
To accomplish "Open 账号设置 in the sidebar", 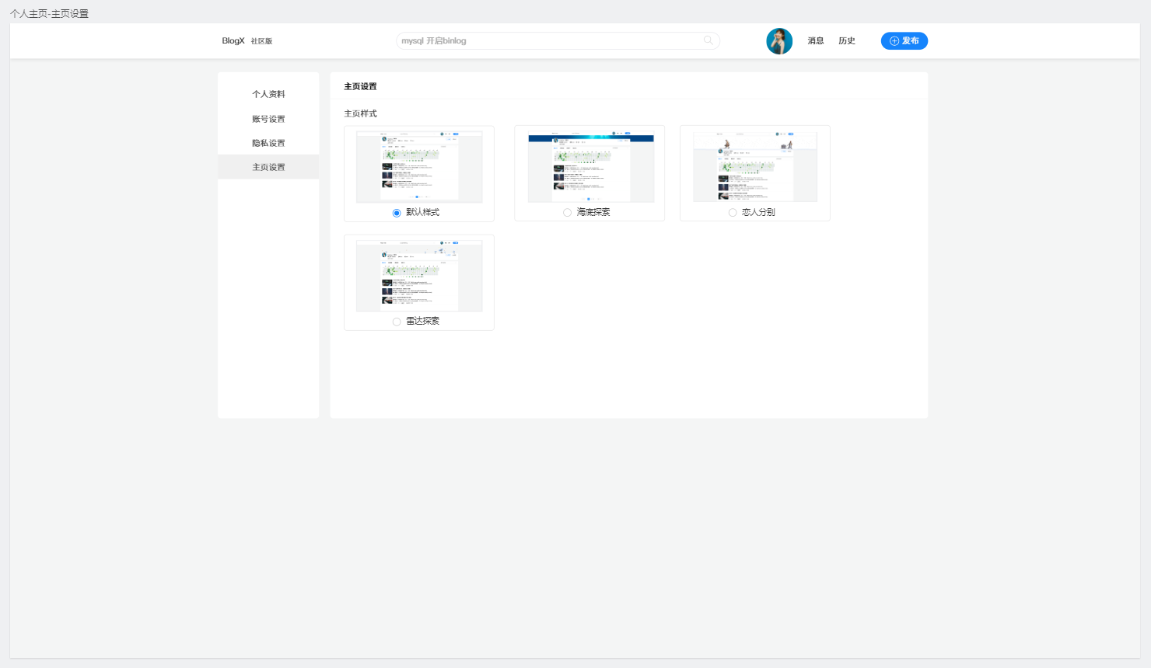I will pos(268,119).
